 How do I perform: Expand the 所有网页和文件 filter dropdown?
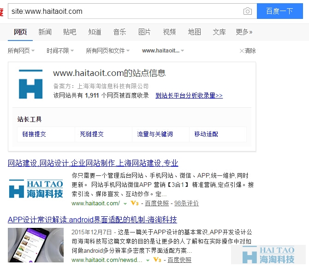pyautogui.click(x=108, y=51)
